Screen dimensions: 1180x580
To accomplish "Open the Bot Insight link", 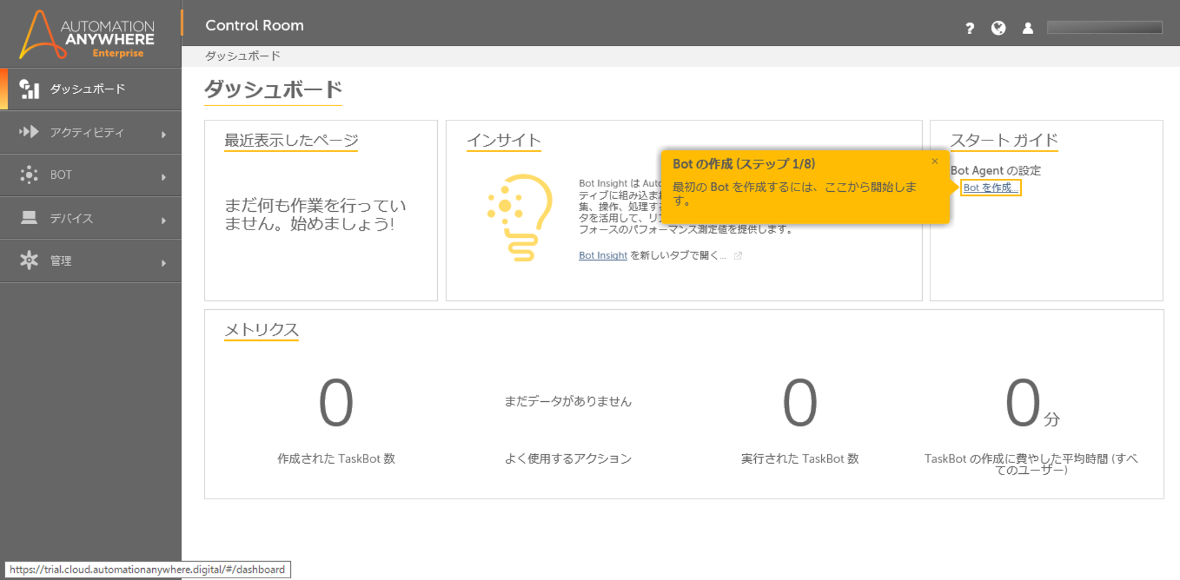I will click(602, 255).
